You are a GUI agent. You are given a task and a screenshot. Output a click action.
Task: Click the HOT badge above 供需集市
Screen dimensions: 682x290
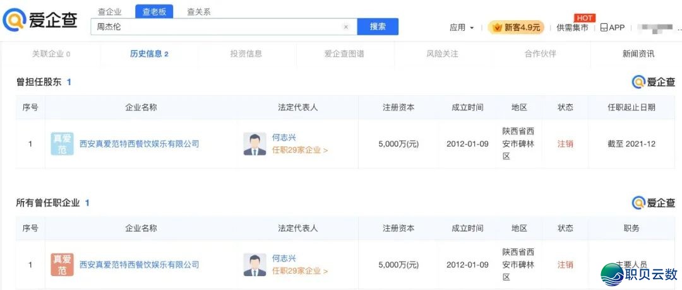tap(585, 18)
